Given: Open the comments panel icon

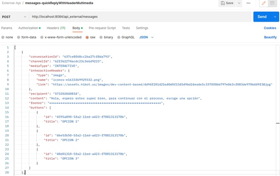Looking at the screenshot, I should click(x=272, y=3).
